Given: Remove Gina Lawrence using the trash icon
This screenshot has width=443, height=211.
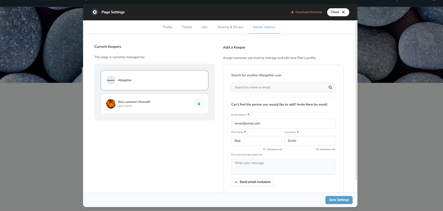Looking at the screenshot, I should (x=199, y=104).
